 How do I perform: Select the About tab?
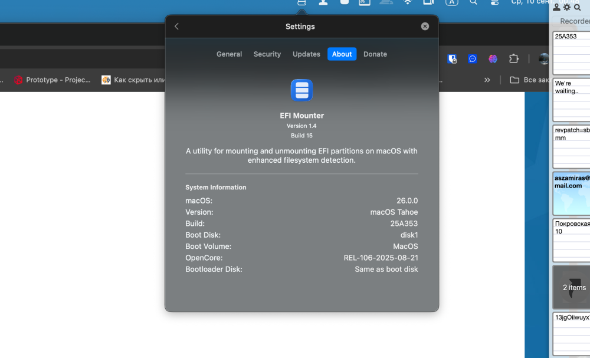tap(342, 54)
